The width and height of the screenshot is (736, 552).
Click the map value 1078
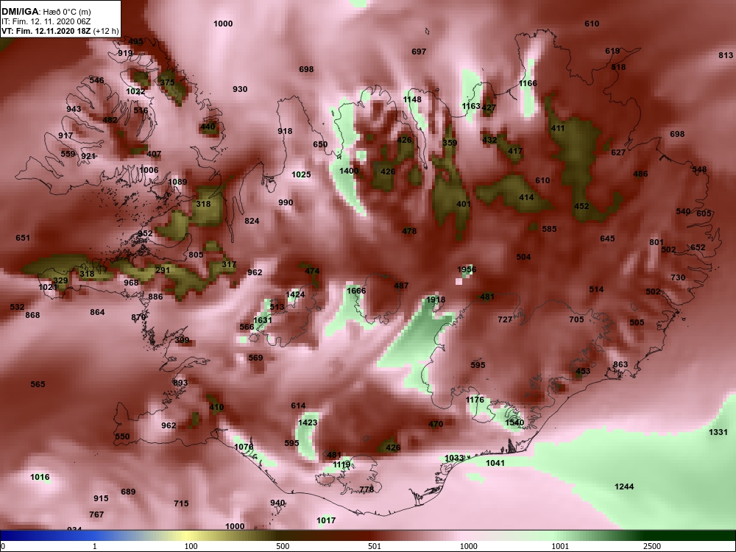pos(244,447)
